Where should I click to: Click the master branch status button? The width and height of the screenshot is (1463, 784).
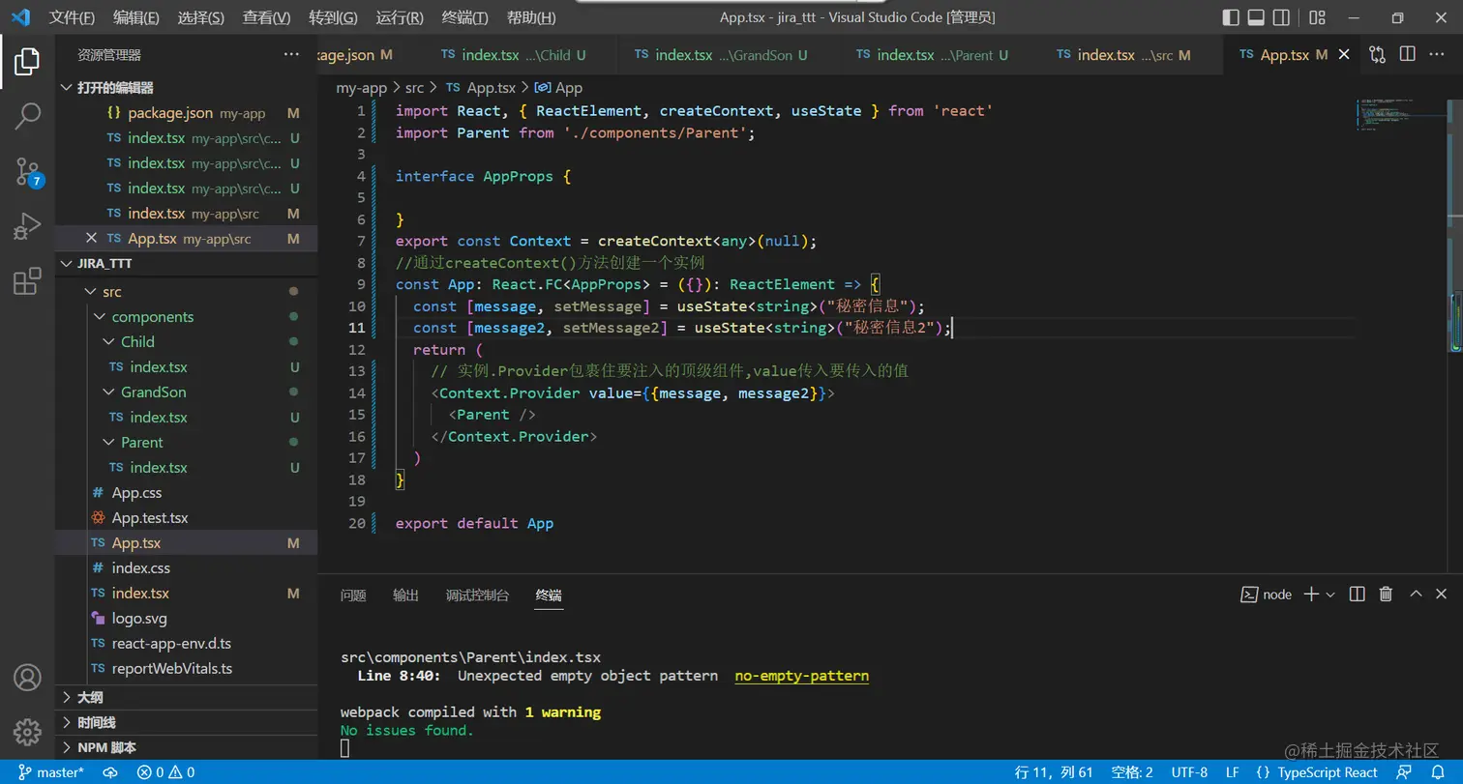click(x=52, y=772)
